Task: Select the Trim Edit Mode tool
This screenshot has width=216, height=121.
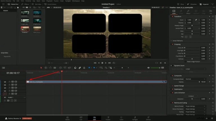Action: (x=46, y=68)
